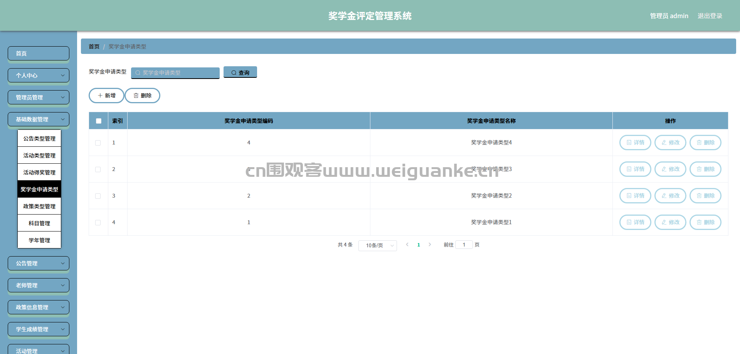740x354 pixels.
Task: Click 删除 for 奖学金申请类型3 row
Action: [705, 169]
